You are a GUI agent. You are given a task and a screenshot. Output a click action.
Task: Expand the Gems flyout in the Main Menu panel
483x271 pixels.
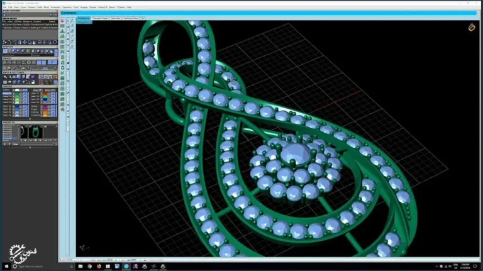click(25, 28)
